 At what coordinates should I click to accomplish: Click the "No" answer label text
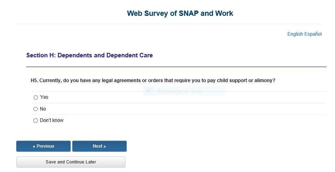(x=43, y=109)
